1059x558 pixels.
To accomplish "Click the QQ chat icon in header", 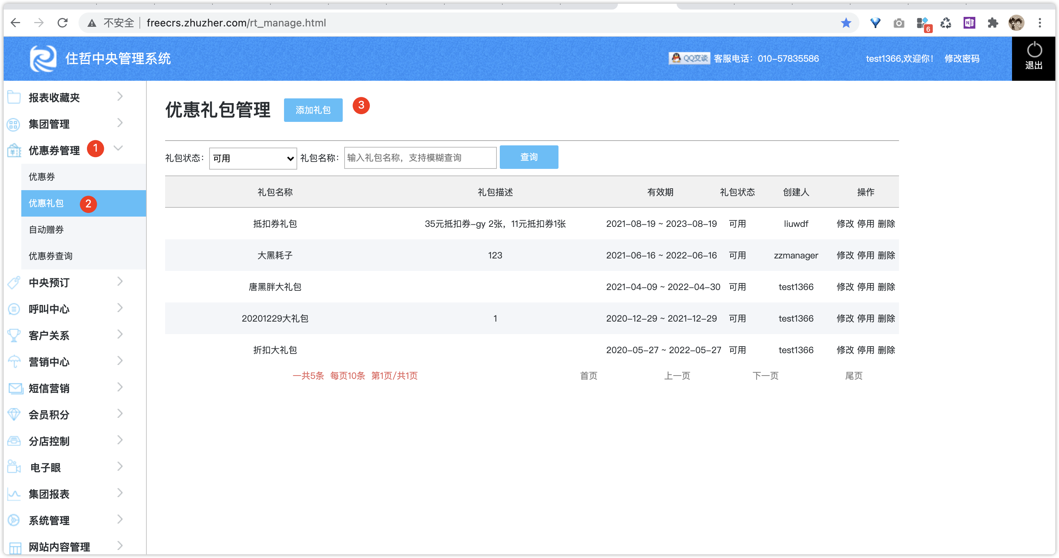I will 689,58.
